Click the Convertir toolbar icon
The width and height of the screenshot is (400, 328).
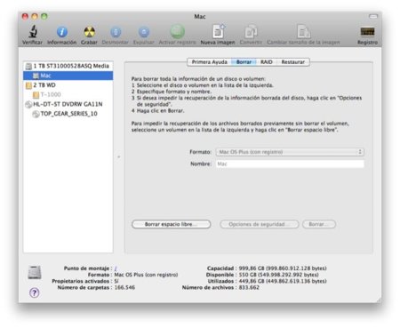(251, 31)
